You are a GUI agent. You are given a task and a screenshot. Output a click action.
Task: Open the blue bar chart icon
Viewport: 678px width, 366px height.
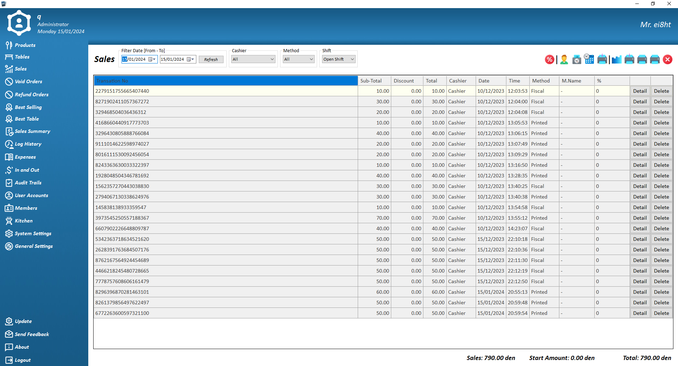616,60
